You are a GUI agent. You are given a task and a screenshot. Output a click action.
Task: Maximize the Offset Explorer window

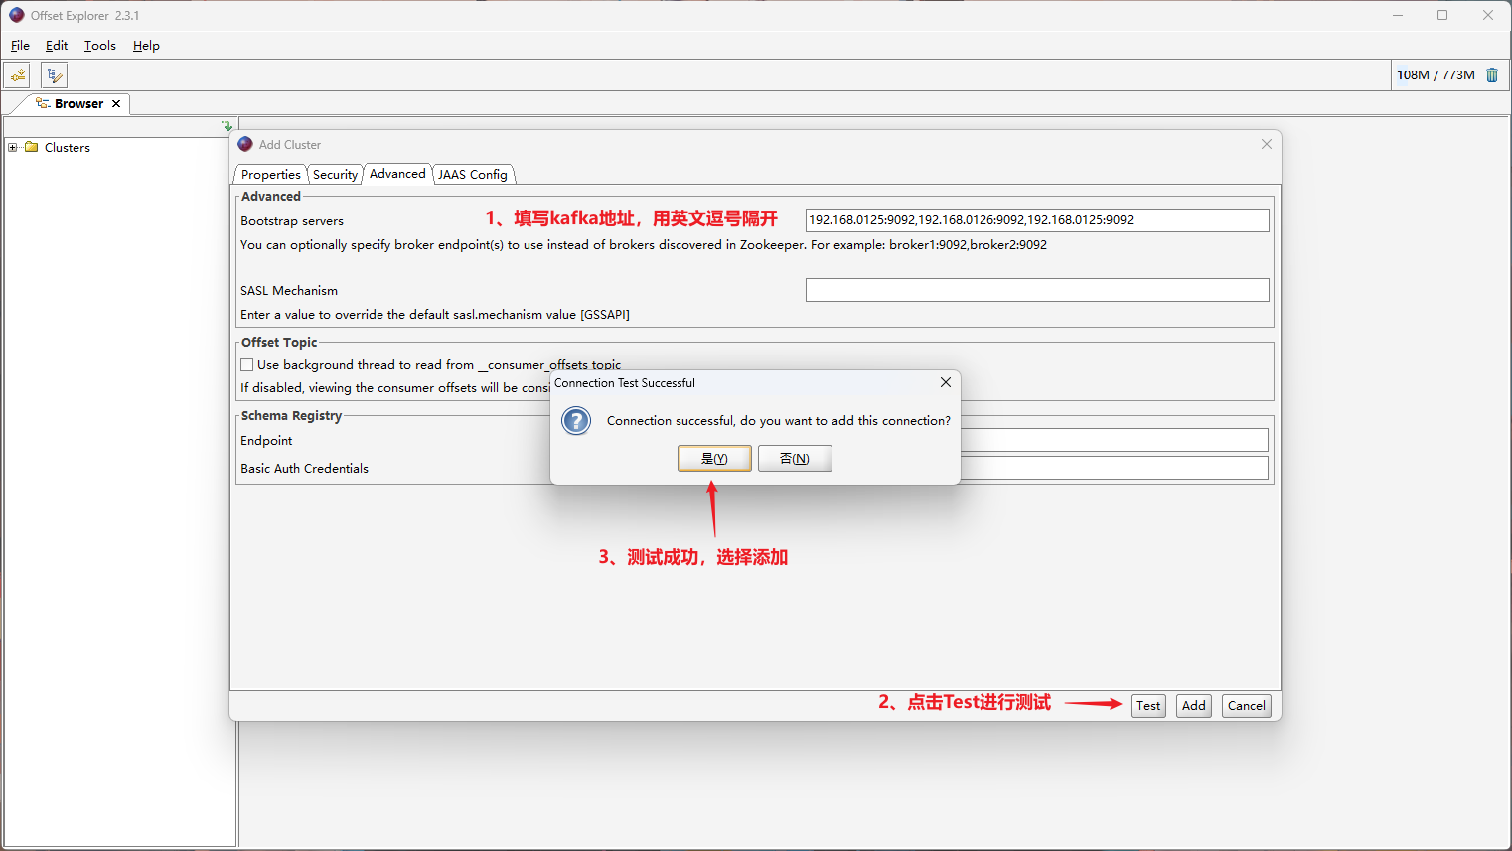click(x=1442, y=15)
